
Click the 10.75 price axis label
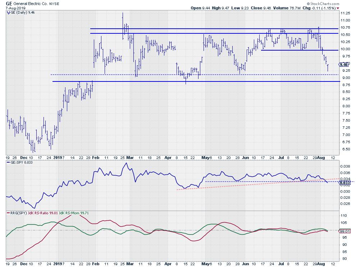pyautogui.click(x=345, y=28)
